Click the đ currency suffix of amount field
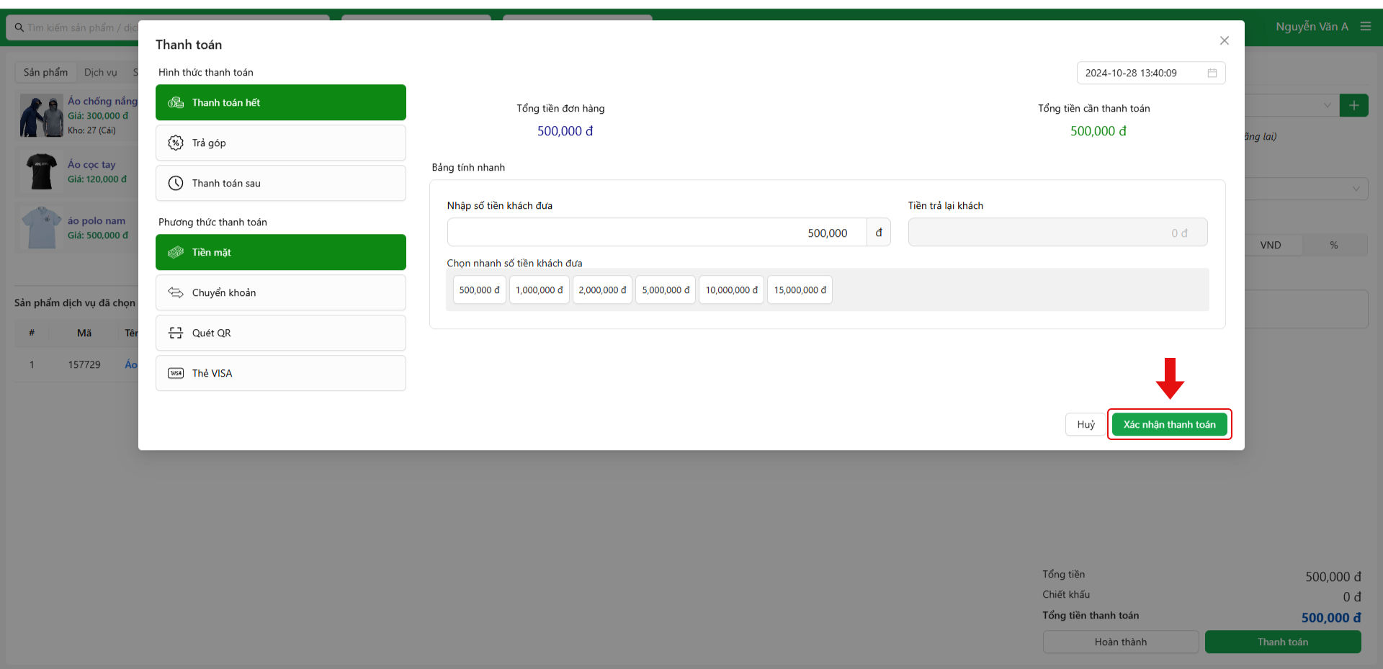Image resolution: width=1383 pixels, height=669 pixels. [x=879, y=233]
